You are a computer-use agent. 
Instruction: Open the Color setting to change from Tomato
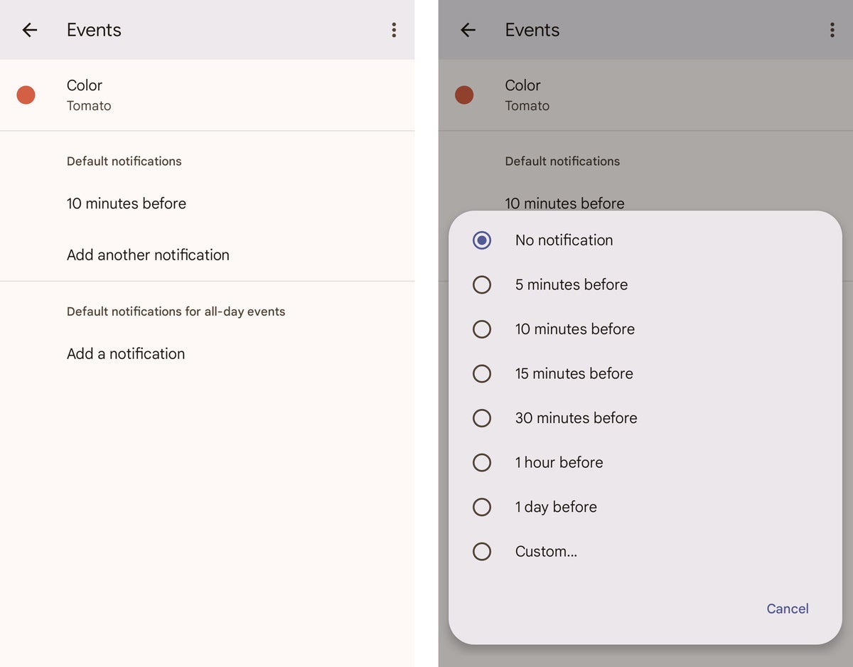coord(85,95)
